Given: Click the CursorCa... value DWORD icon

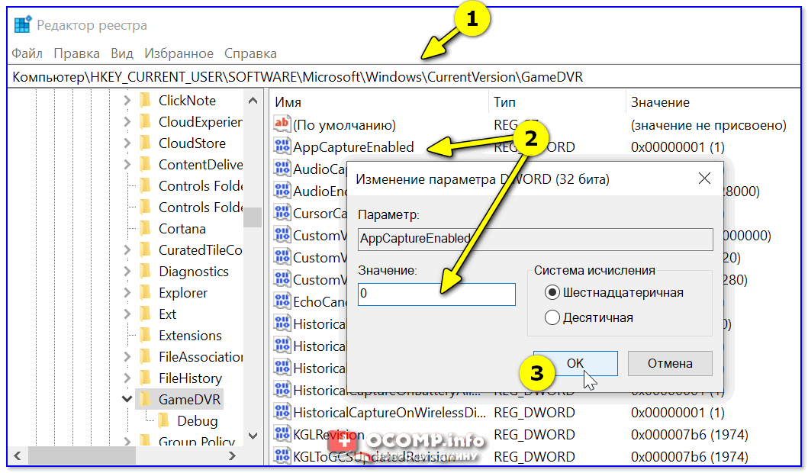Looking at the screenshot, I should point(282,213).
